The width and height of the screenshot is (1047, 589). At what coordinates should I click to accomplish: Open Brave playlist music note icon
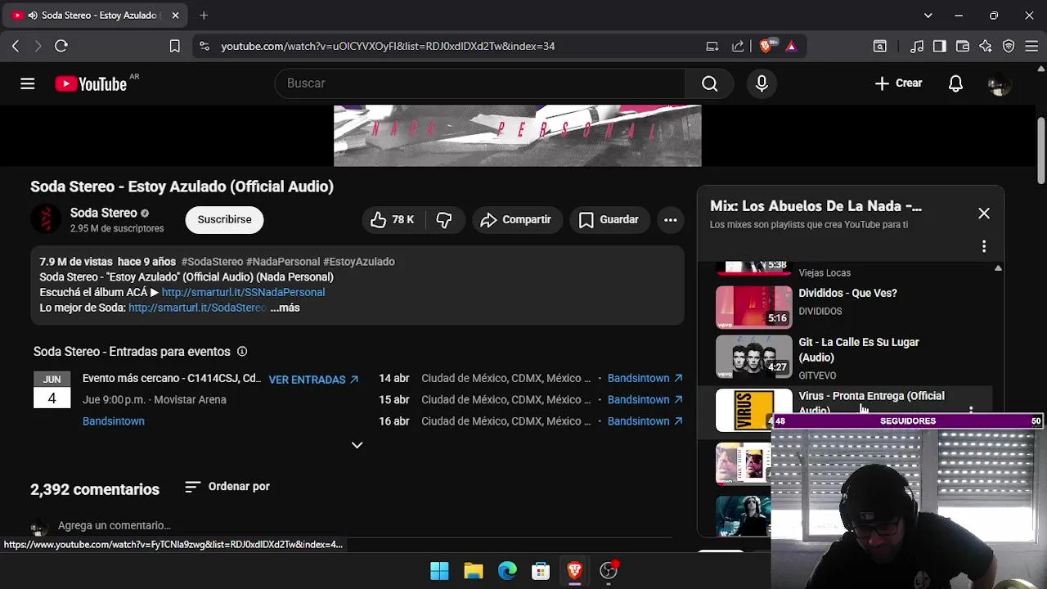point(917,47)
